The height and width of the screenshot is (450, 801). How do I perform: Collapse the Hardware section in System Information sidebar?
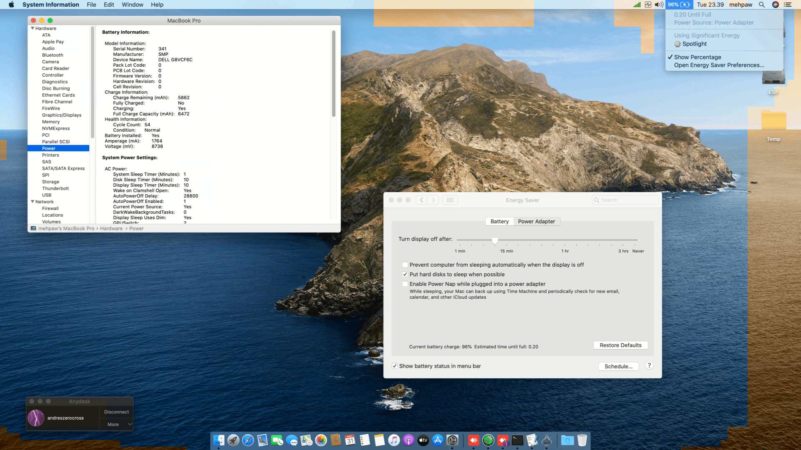[33, 28]
